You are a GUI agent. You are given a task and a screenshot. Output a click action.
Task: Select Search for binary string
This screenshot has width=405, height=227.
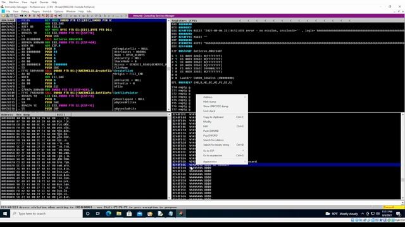[x=222, y=145]
